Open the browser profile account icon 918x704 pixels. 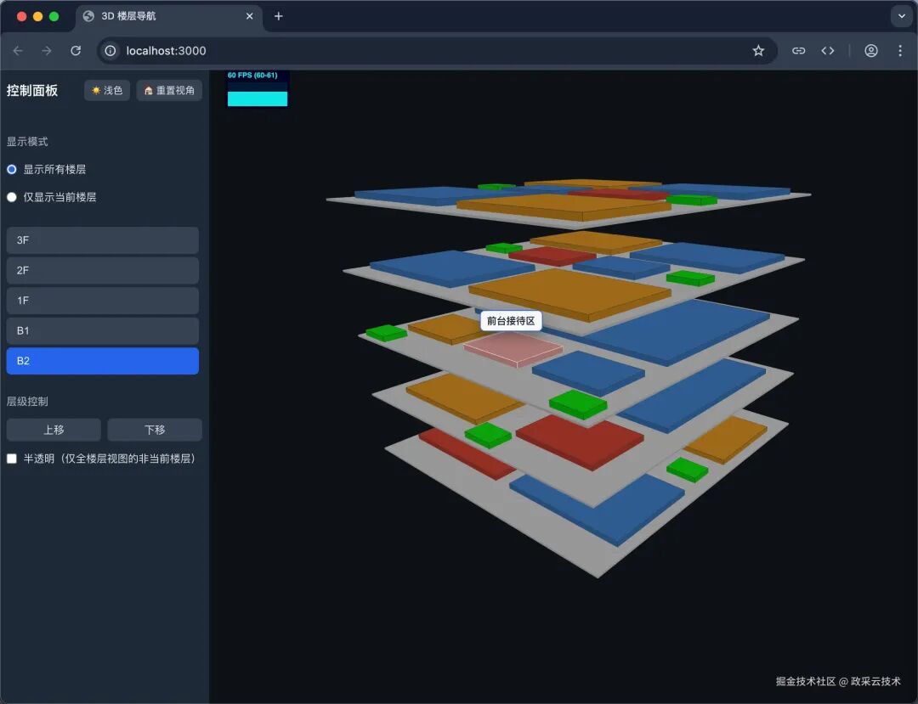871,50
